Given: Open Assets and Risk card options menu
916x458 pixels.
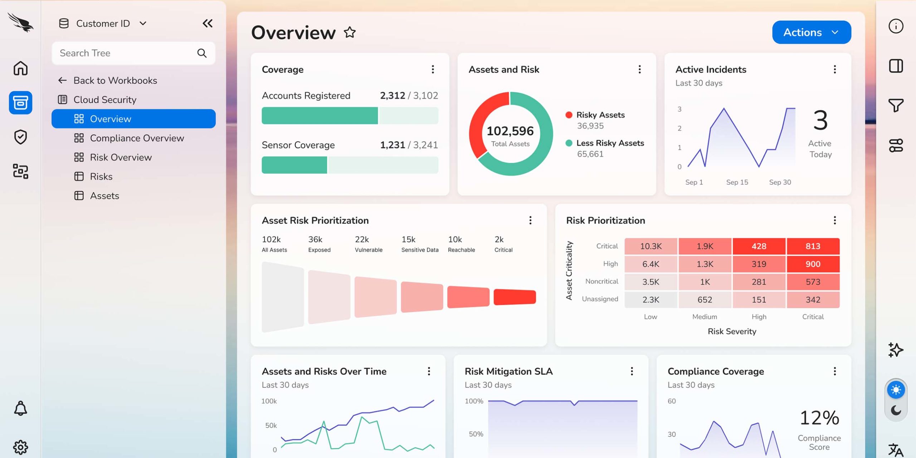Looking at the screenshot, I should (639, 69).
